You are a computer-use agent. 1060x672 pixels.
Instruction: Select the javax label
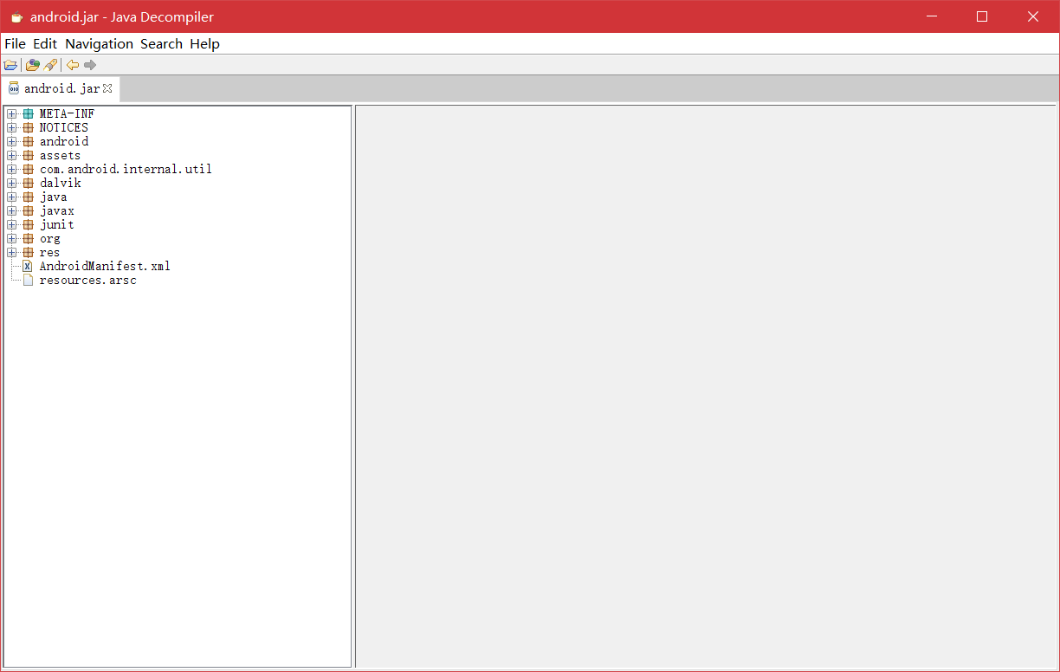[56, 210]
